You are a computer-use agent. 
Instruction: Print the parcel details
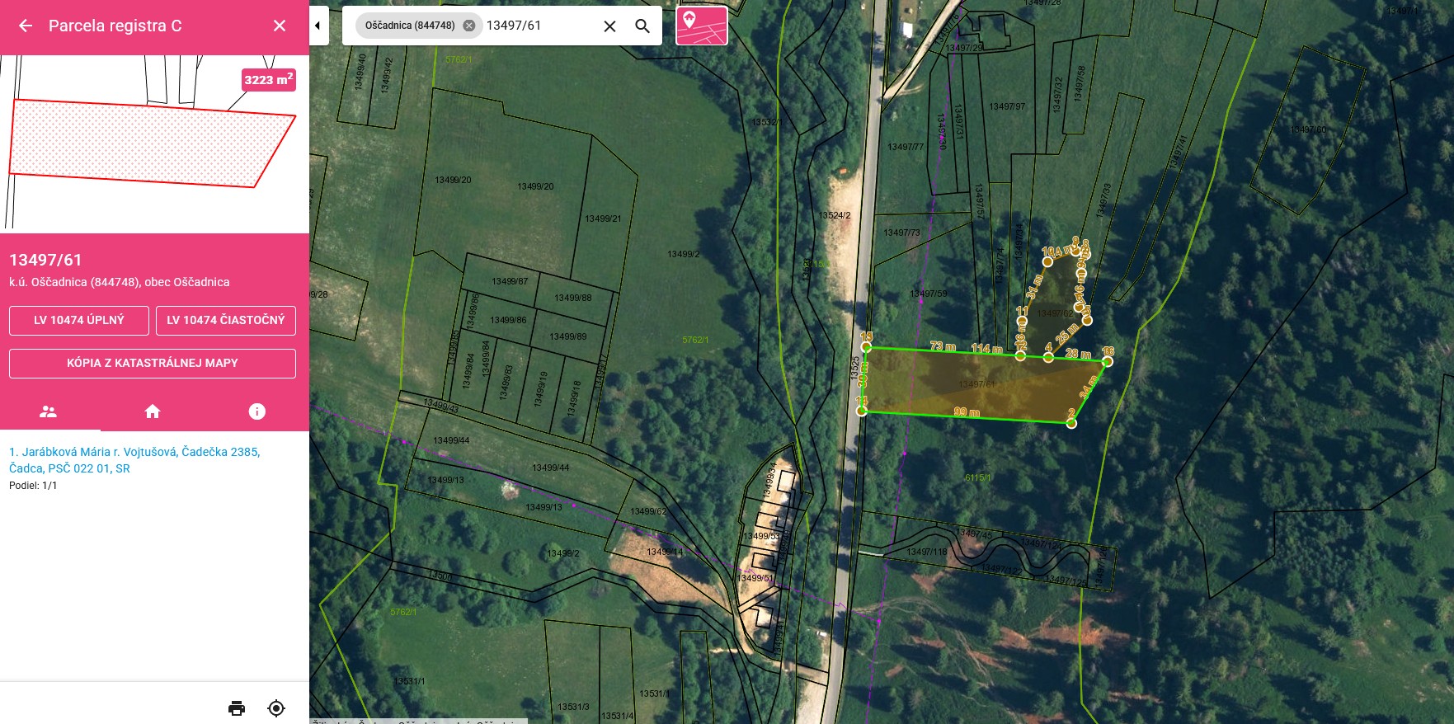coord(237,708)
